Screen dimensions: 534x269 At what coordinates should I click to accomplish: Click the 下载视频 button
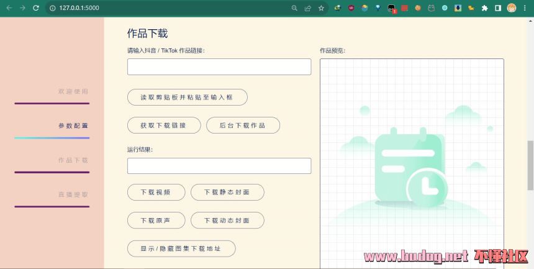(156, 193)
